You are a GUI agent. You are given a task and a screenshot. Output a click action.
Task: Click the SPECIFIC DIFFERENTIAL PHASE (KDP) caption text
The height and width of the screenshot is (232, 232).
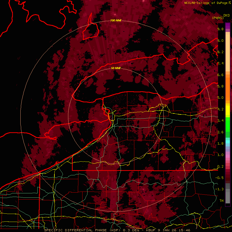click(x=82, y=230)
